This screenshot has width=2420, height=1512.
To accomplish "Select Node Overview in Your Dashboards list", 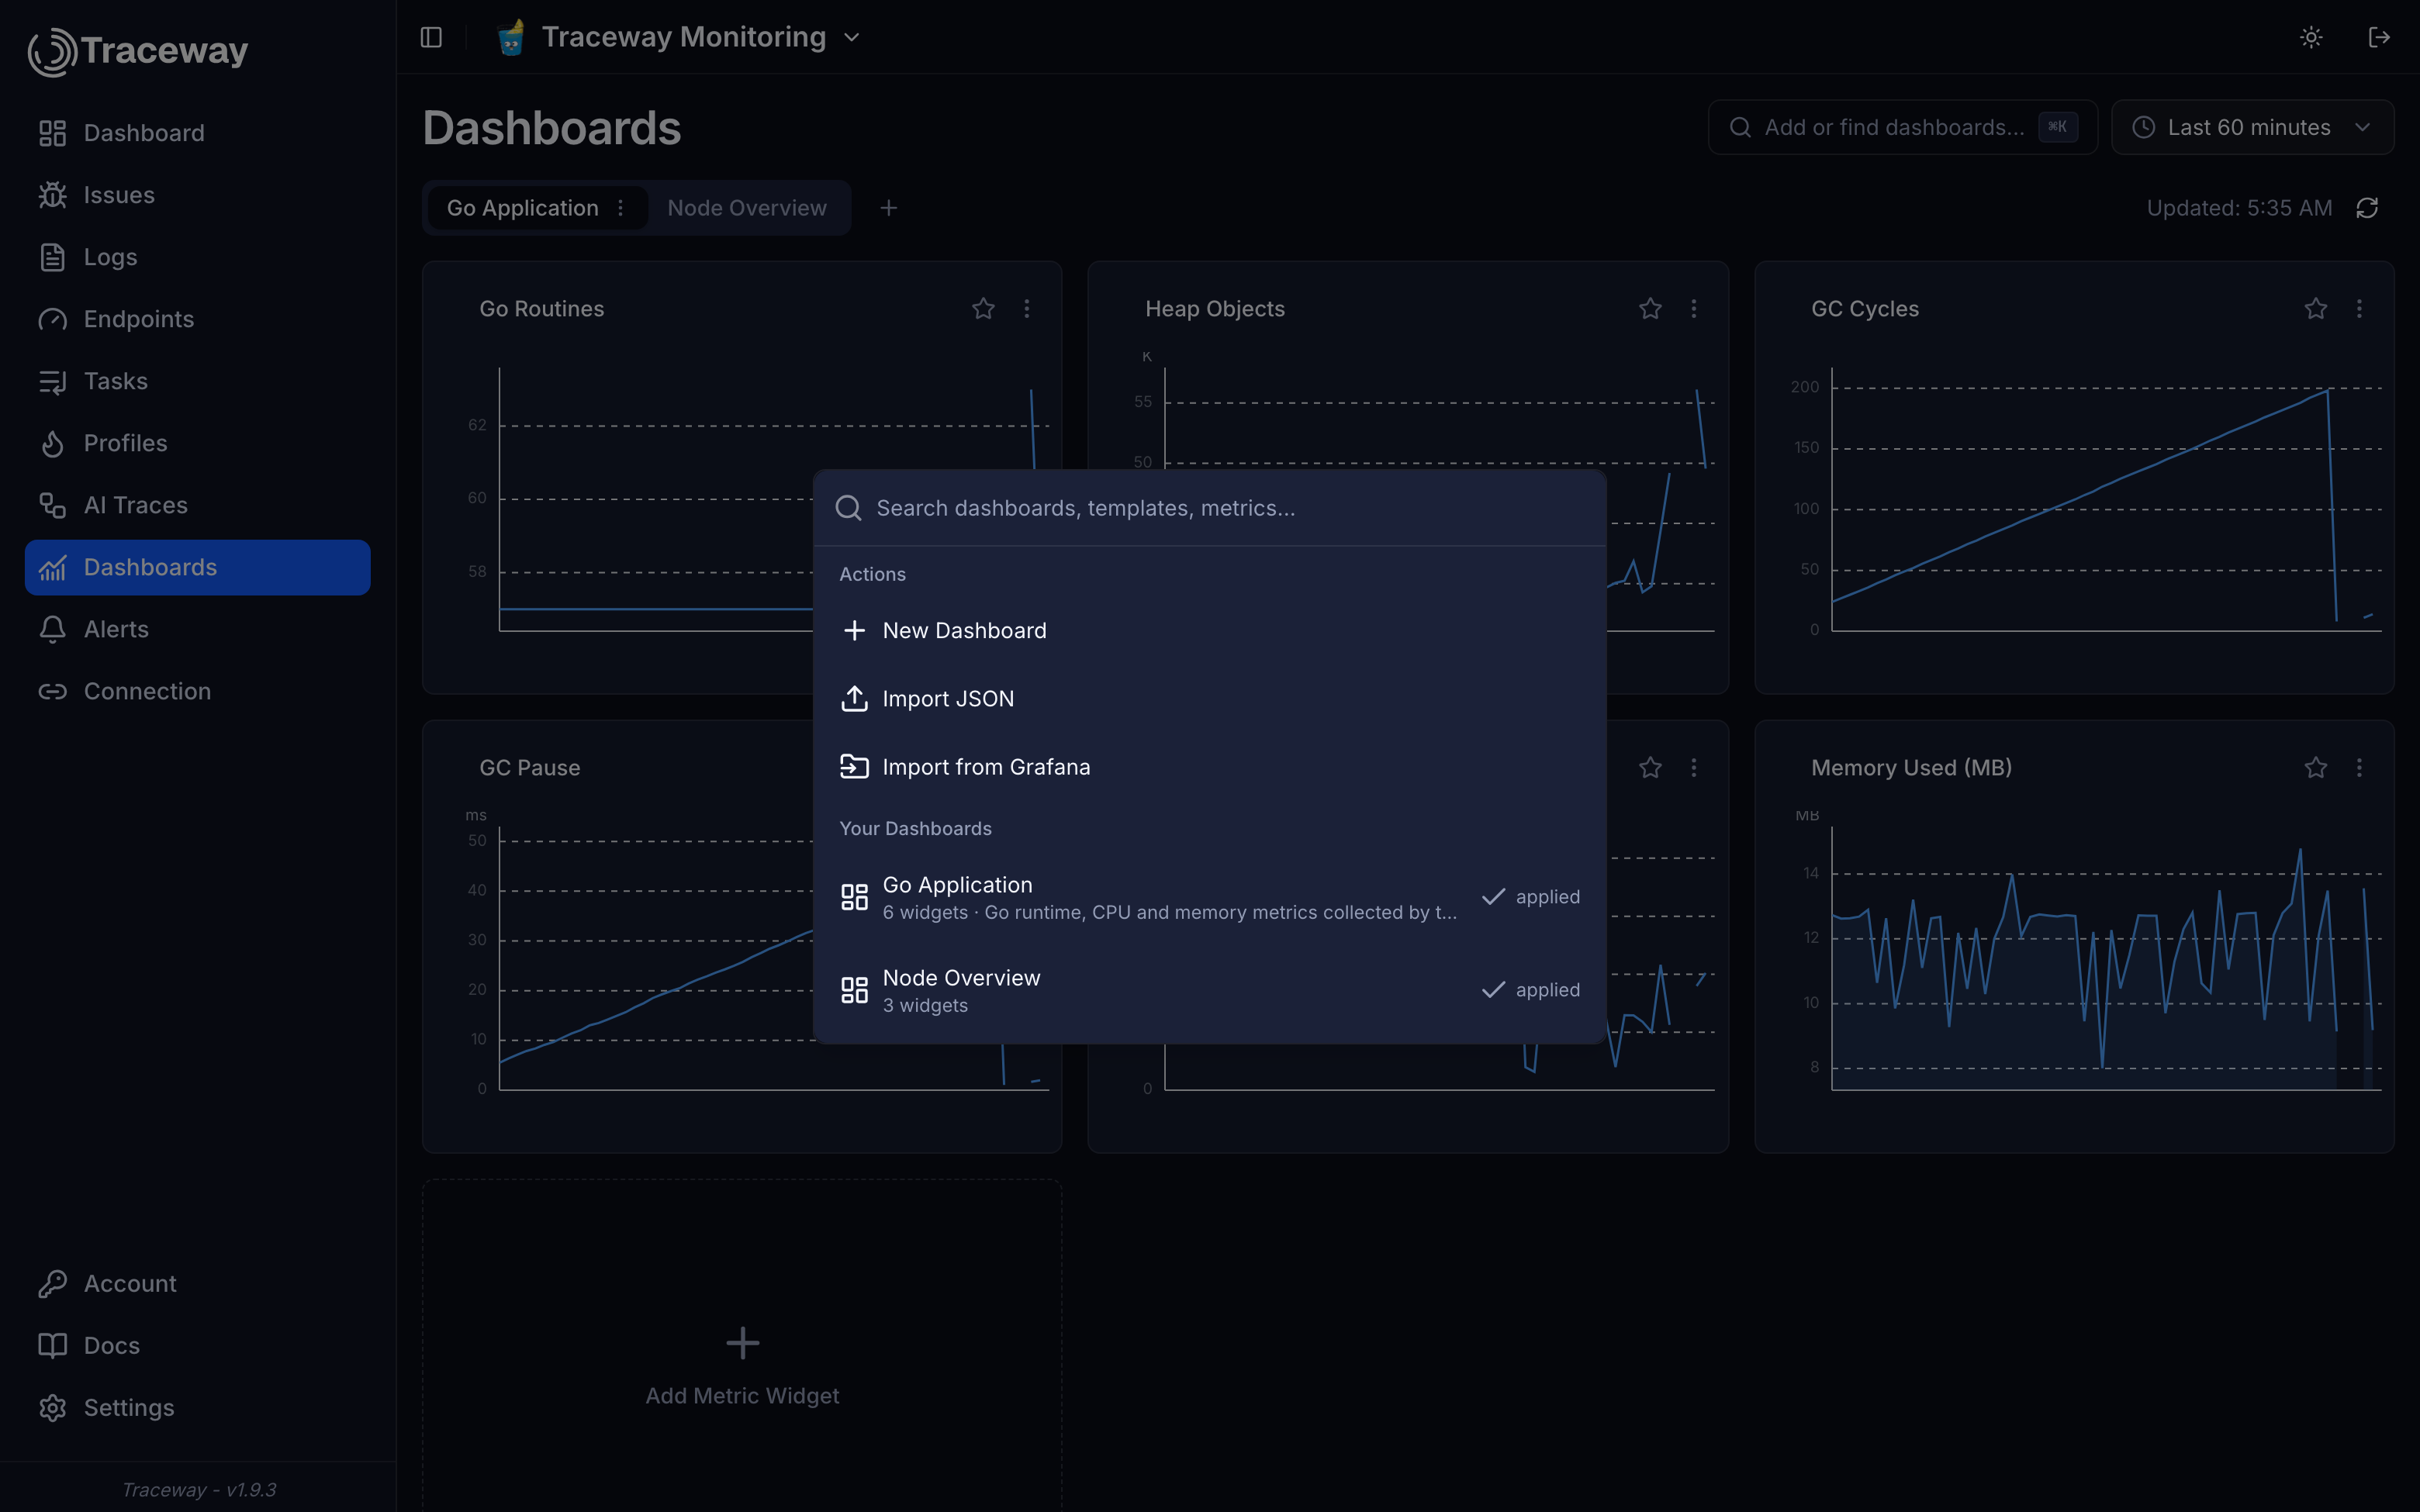I will [1210, 991].
